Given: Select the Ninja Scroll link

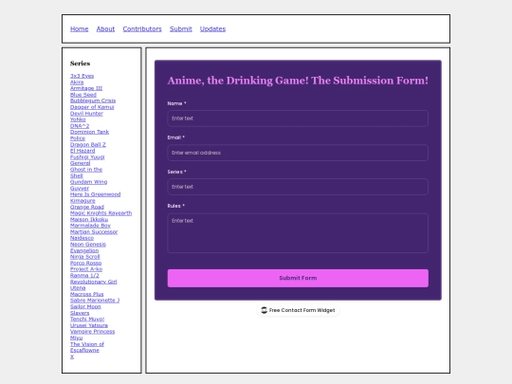Looking at the screenshot, I should [85, 257].
